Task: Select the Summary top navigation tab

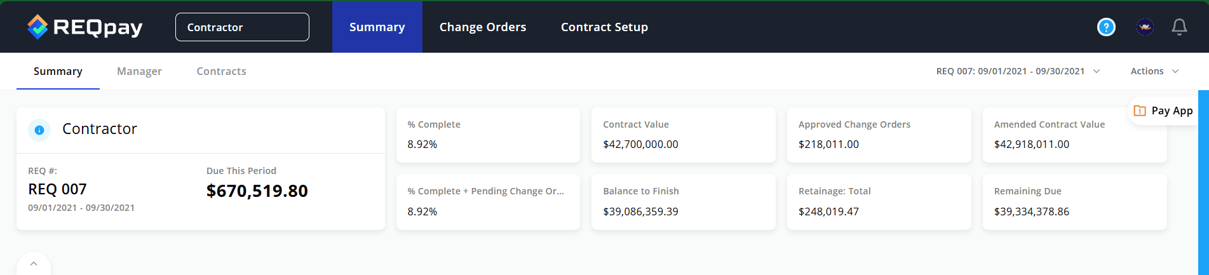Action: (377, 27)
